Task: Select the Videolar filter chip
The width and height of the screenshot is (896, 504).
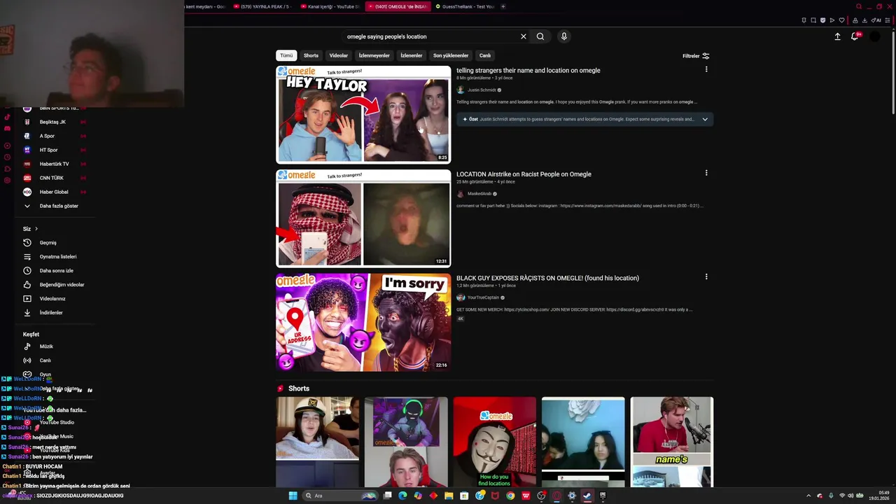Action: coord(339,55)
